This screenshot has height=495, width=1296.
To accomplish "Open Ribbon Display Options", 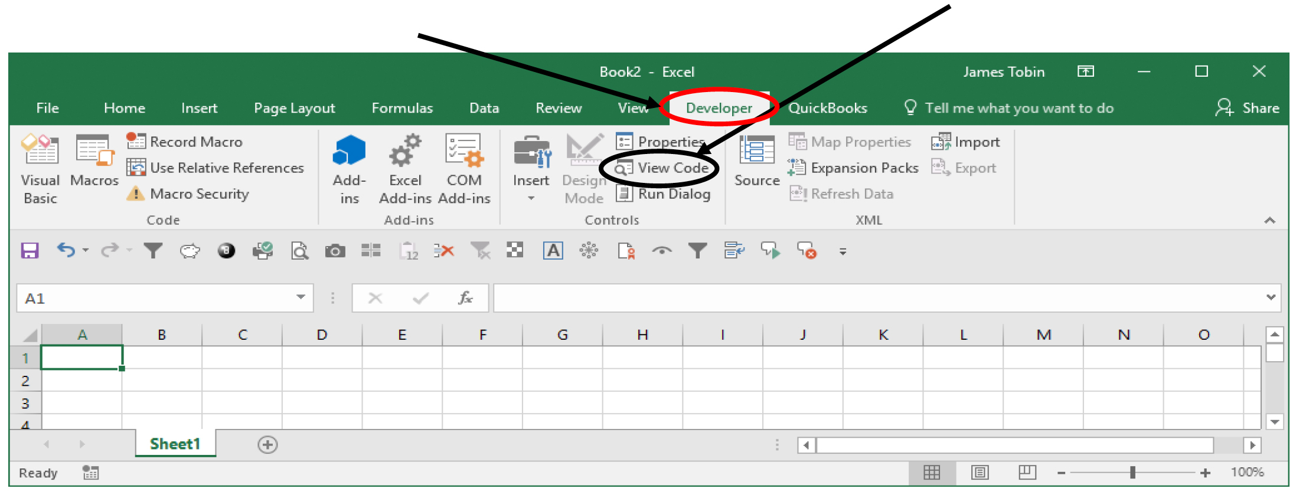I will coord(1085,71).
